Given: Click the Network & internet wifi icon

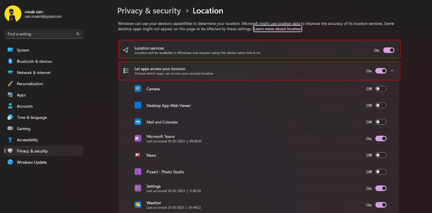Looking at the screenshot, I should tap(10, 72).
